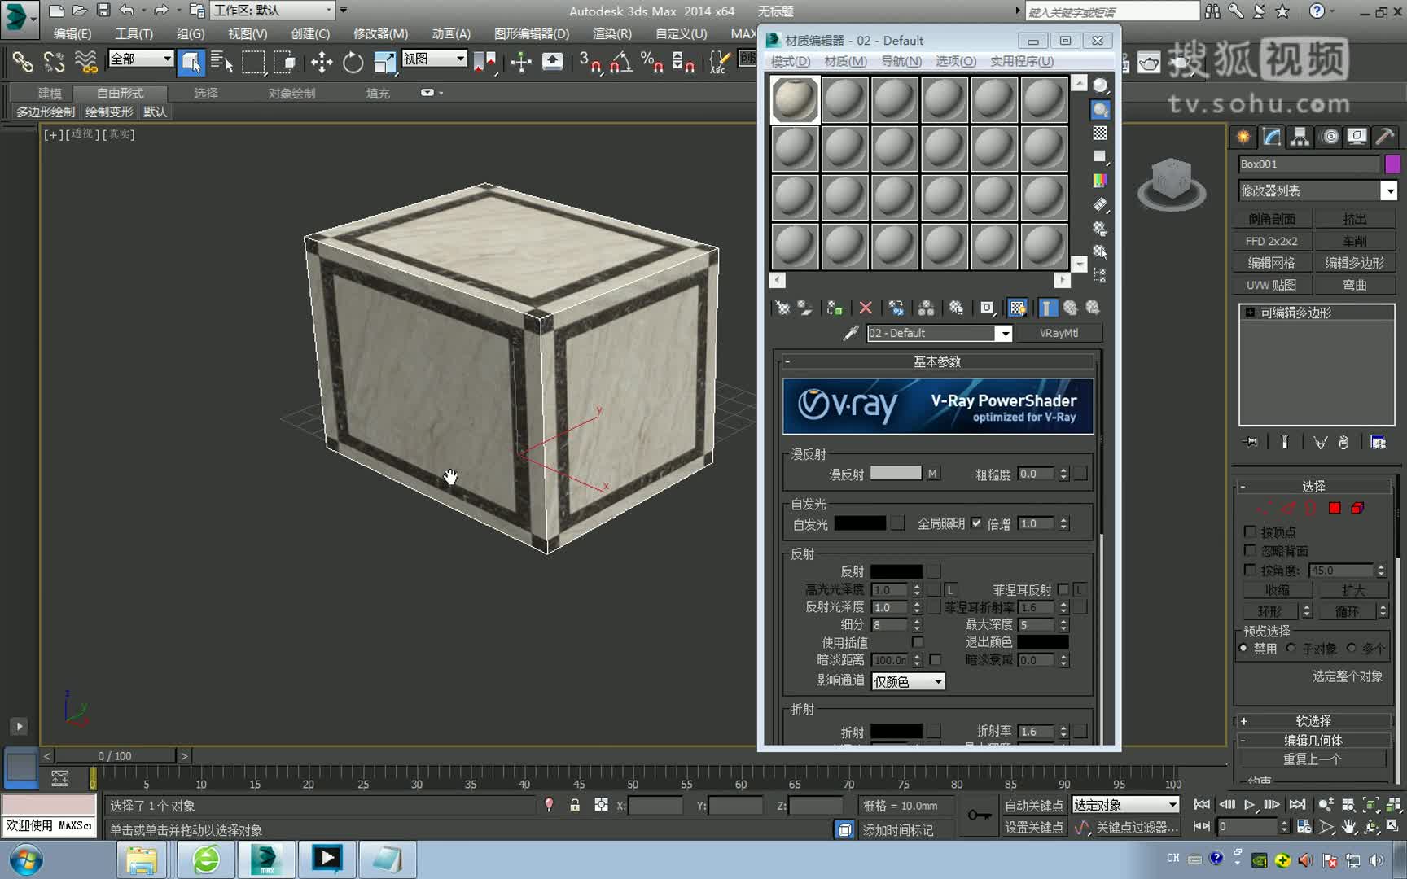Apply the FFD 2x2x2 modifier button
This screenshot has height=879, width=1407.
pyautogui.click(x=1271, y=240)
